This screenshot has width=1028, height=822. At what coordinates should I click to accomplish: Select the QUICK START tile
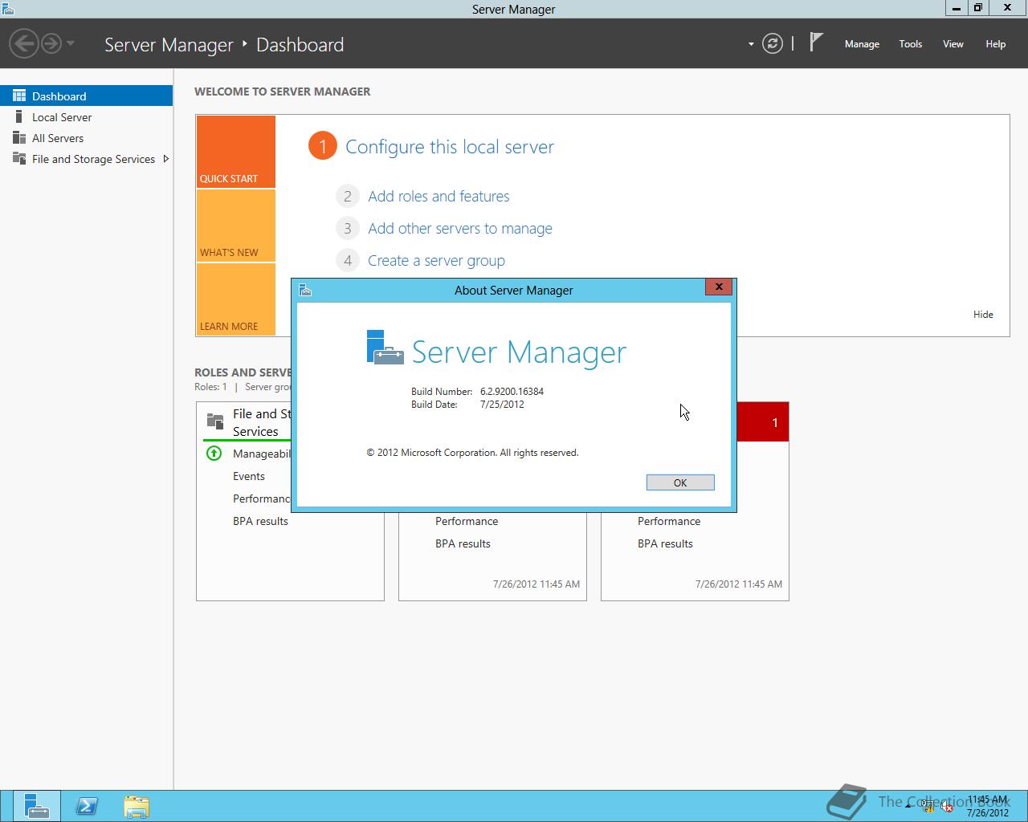[x=236, y=152]
